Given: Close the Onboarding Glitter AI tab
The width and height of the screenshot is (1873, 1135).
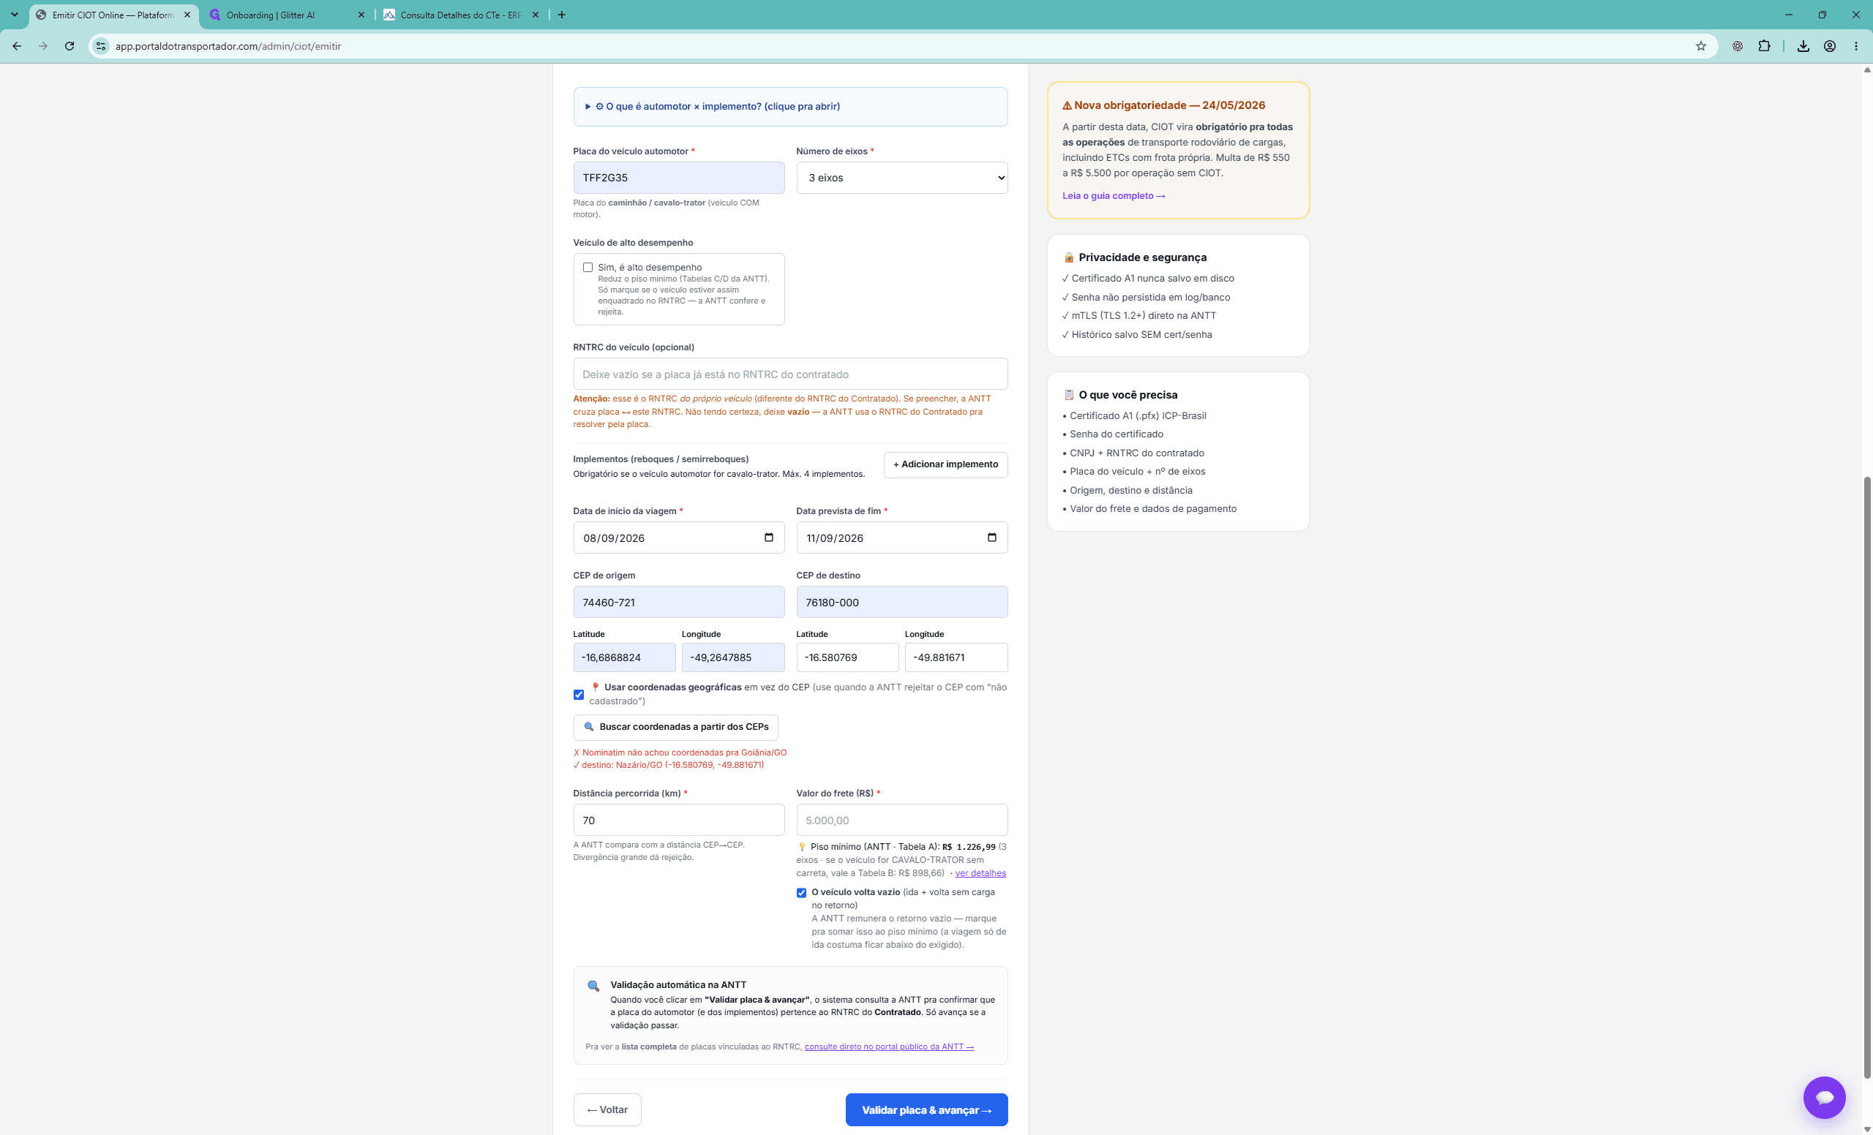Looking at the screenshot, I should (361, 15).
